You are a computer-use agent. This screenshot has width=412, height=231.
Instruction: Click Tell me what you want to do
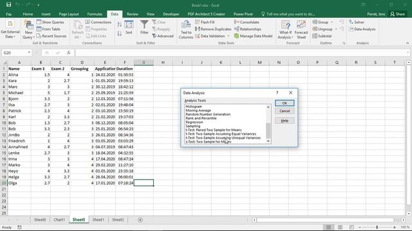(288, 14)
